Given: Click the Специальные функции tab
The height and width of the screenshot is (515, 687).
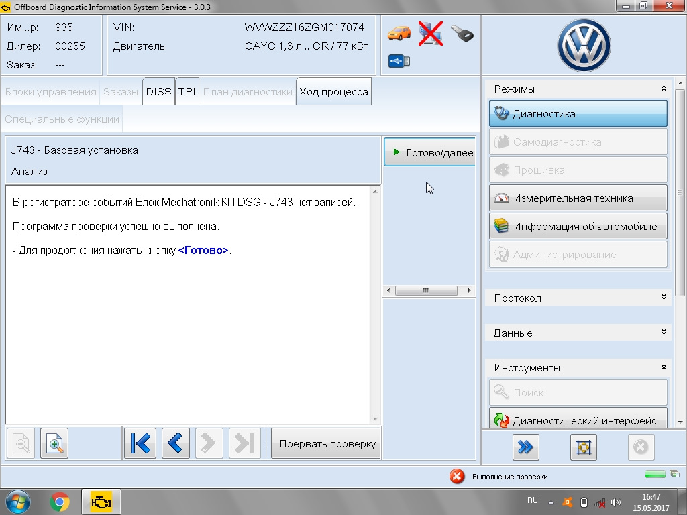Looking at the screenshot, I should (62, 119).
